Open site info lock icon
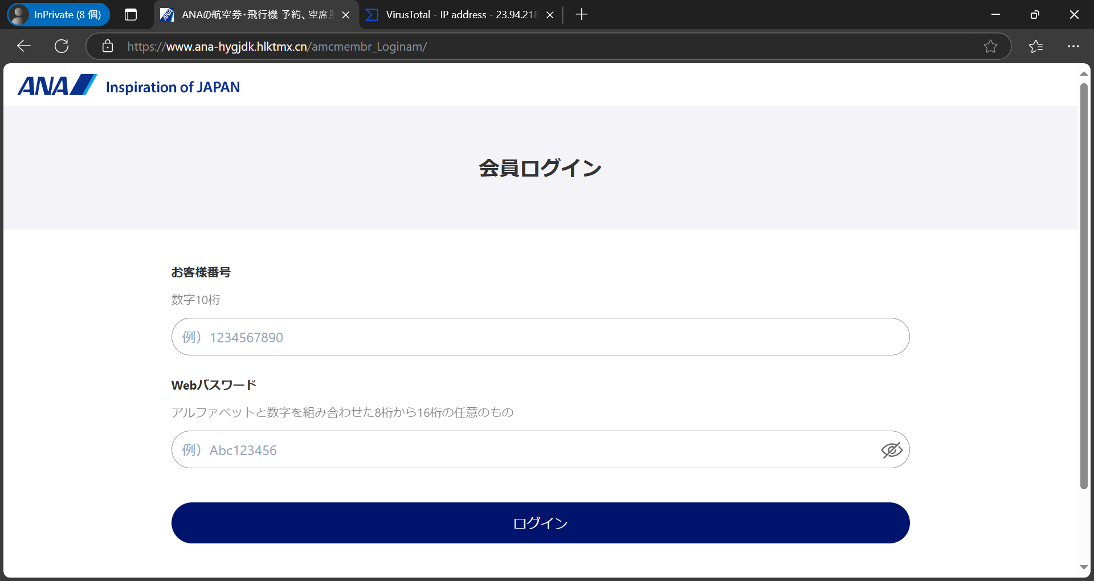Viewport: 1094px width, 581px height. (x=108, y=46)
